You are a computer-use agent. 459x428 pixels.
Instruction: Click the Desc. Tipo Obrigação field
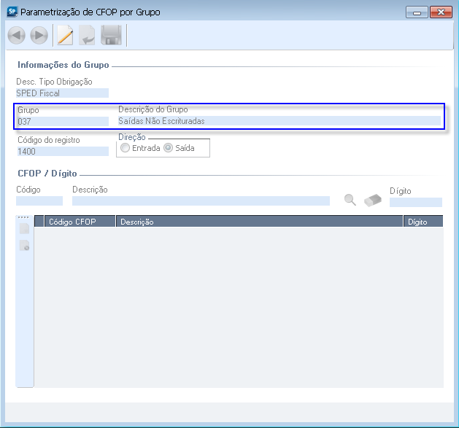tap(62, 93)
